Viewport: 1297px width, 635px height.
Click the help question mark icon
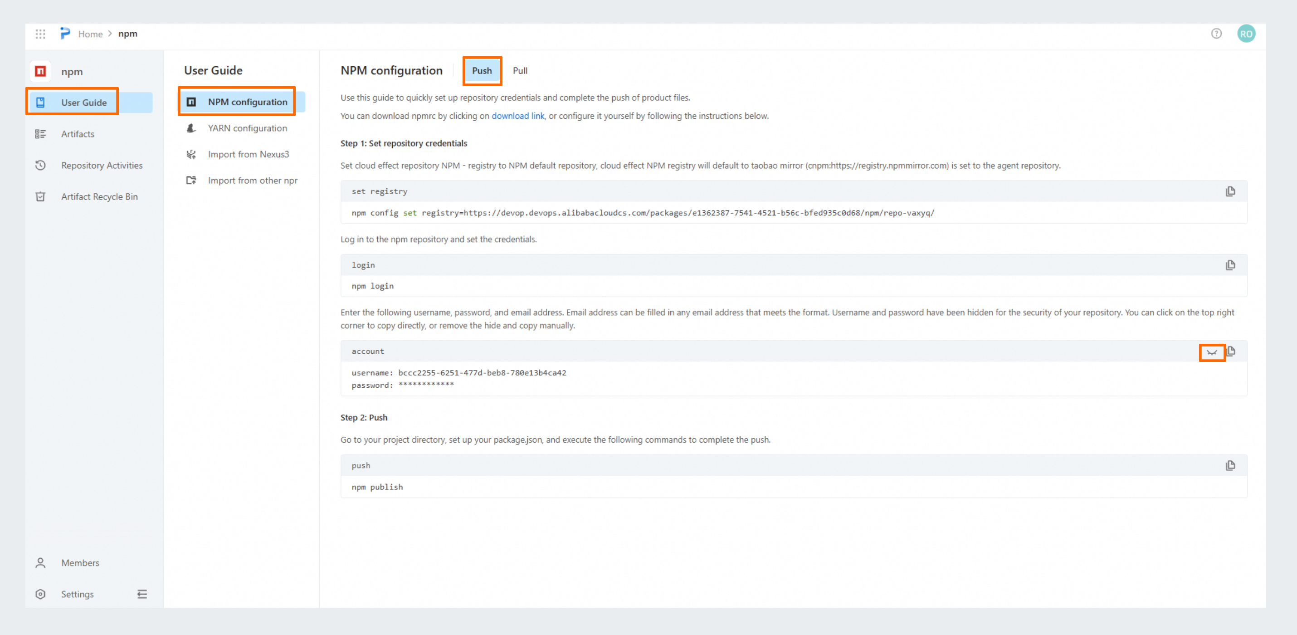point(1216,34)
